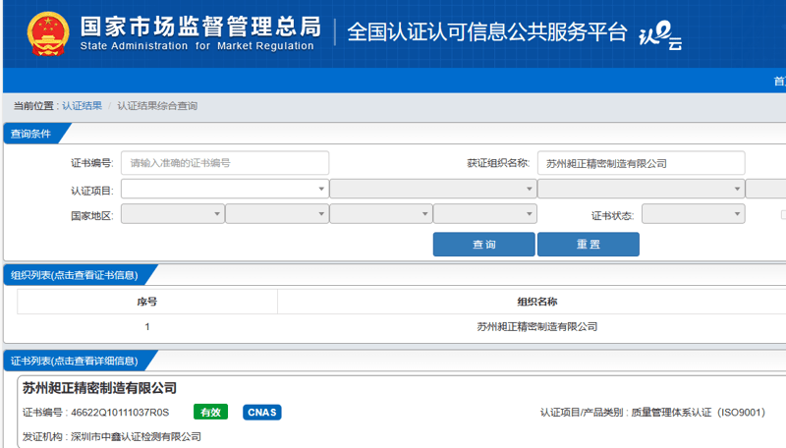Select organization row 苏州昶正精密制造有限公司 in table
This screenshot has height=448, width=786.
536,327
